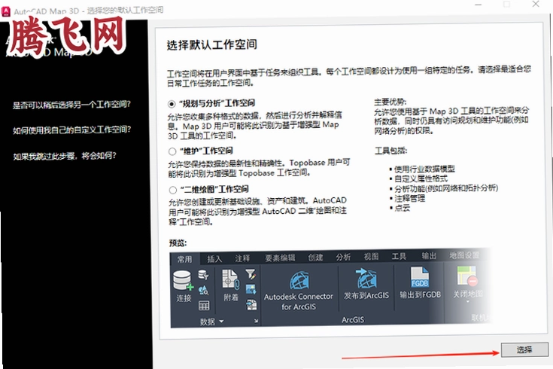Click the AutoCAD app icon in title bar
Image resolution: width=553 pixels, height=369 pixels.
click(x=6, y=11)
